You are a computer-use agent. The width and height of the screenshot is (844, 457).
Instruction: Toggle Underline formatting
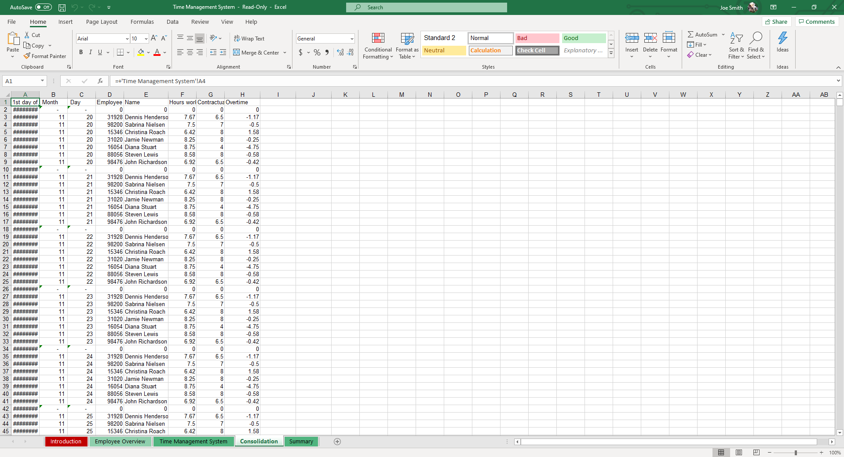point(100,52)
